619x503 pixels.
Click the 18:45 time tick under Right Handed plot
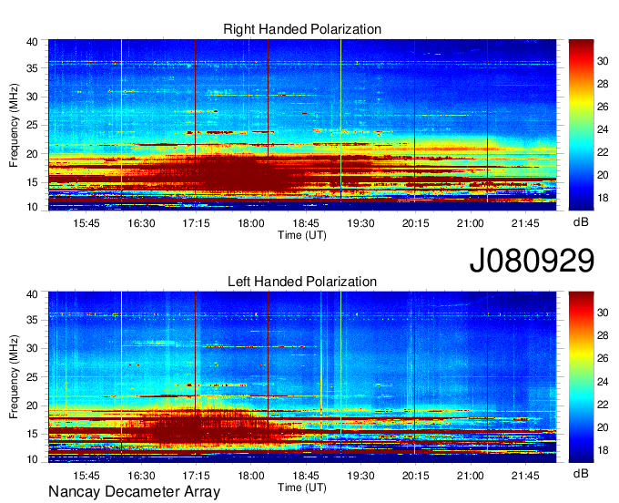coord(306,223)
